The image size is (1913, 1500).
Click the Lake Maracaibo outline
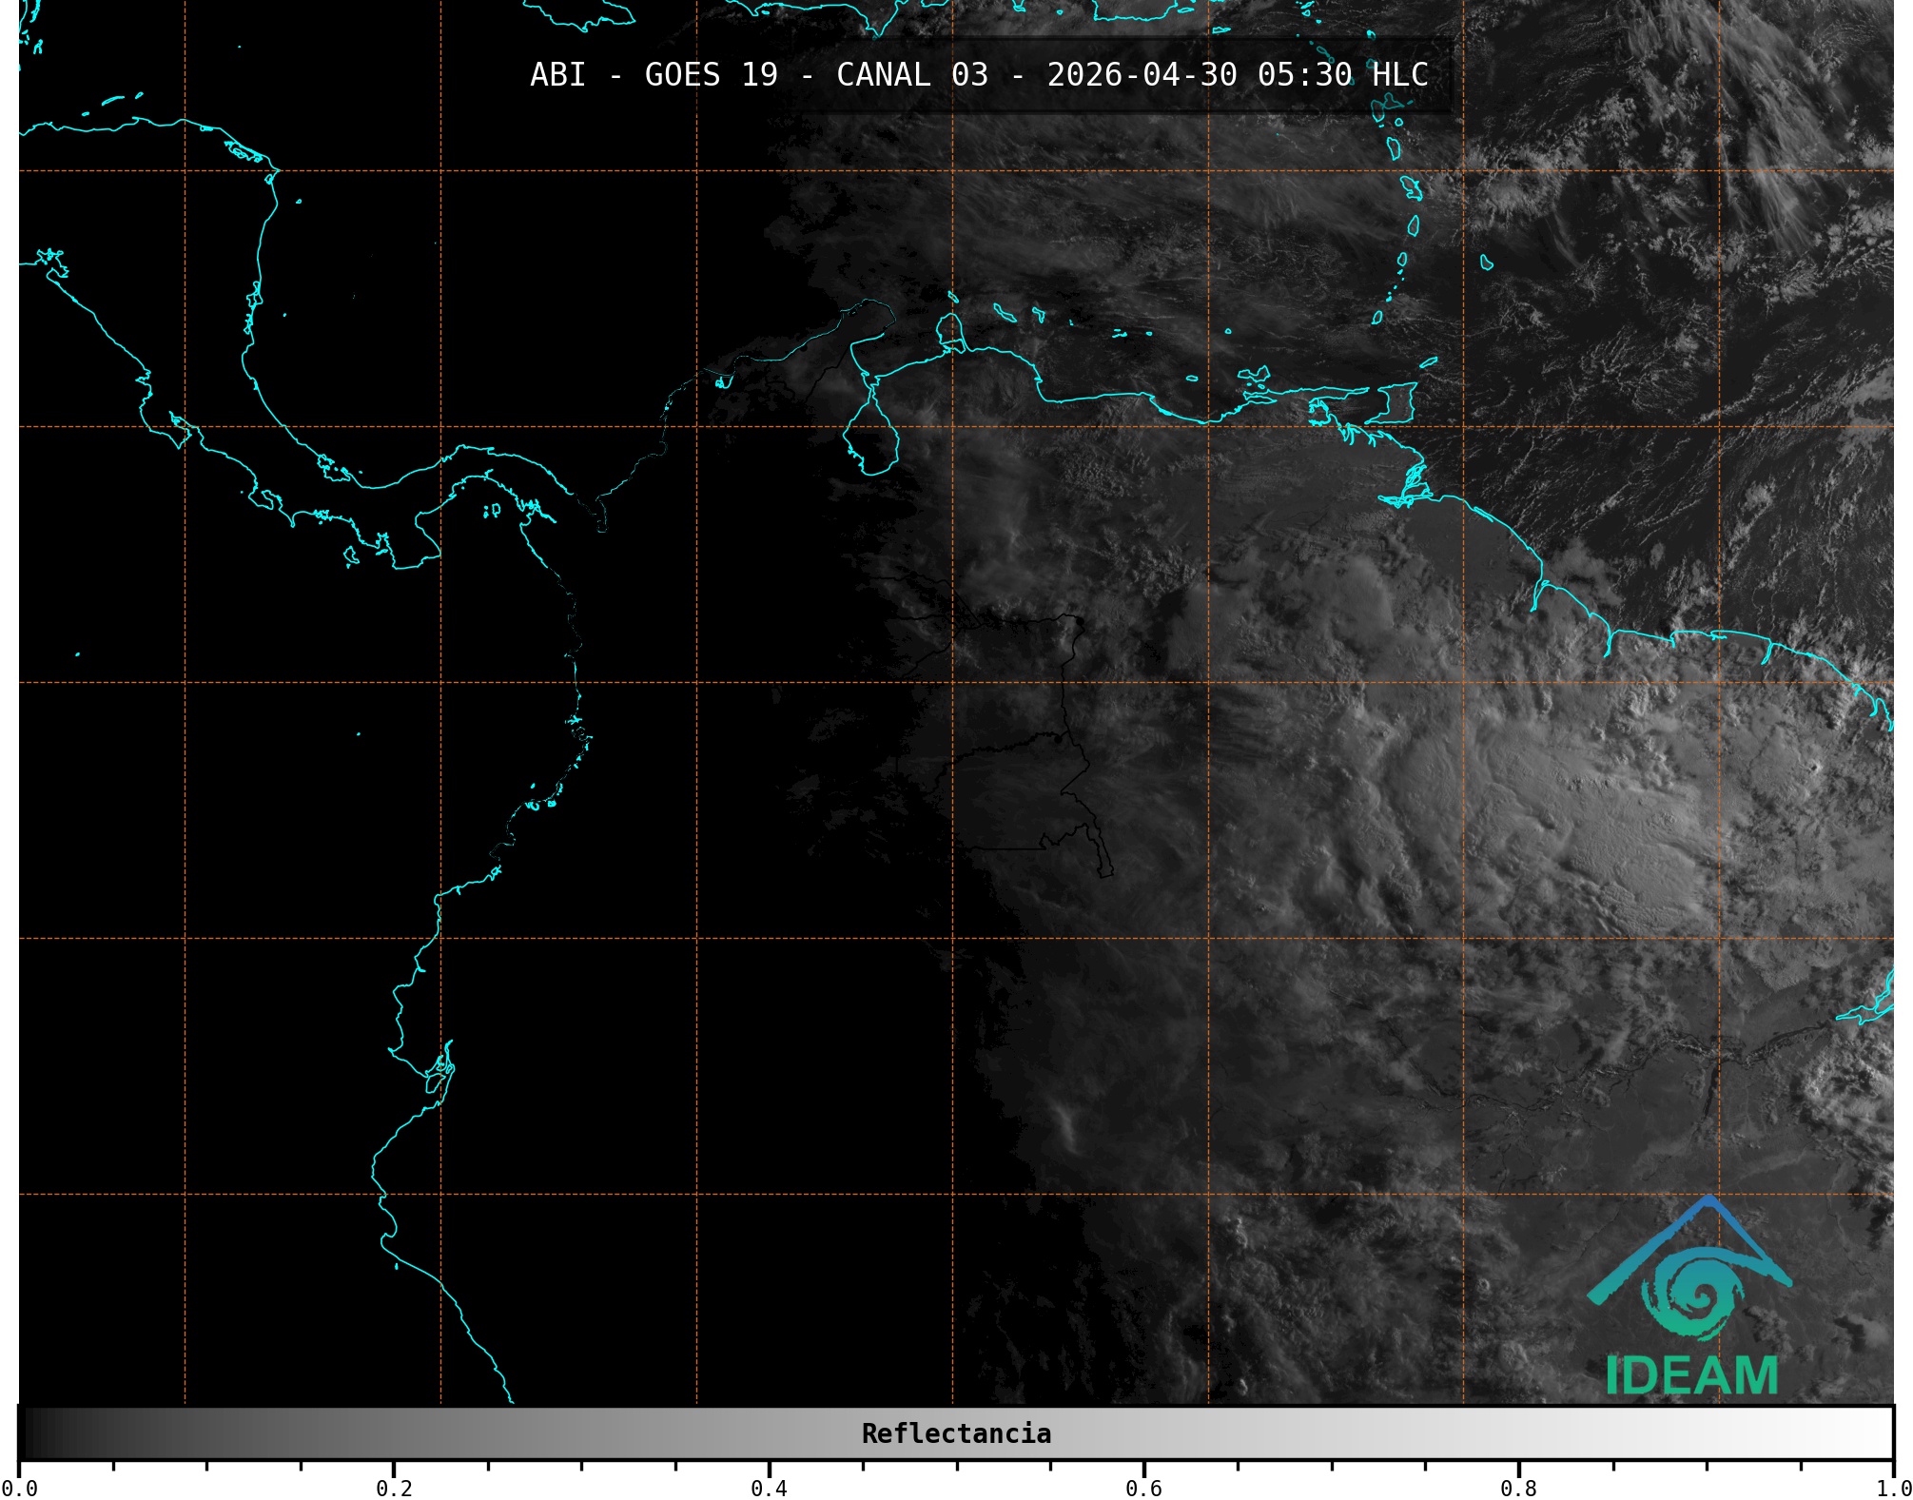pyautogui.click(x=870, y=438)
